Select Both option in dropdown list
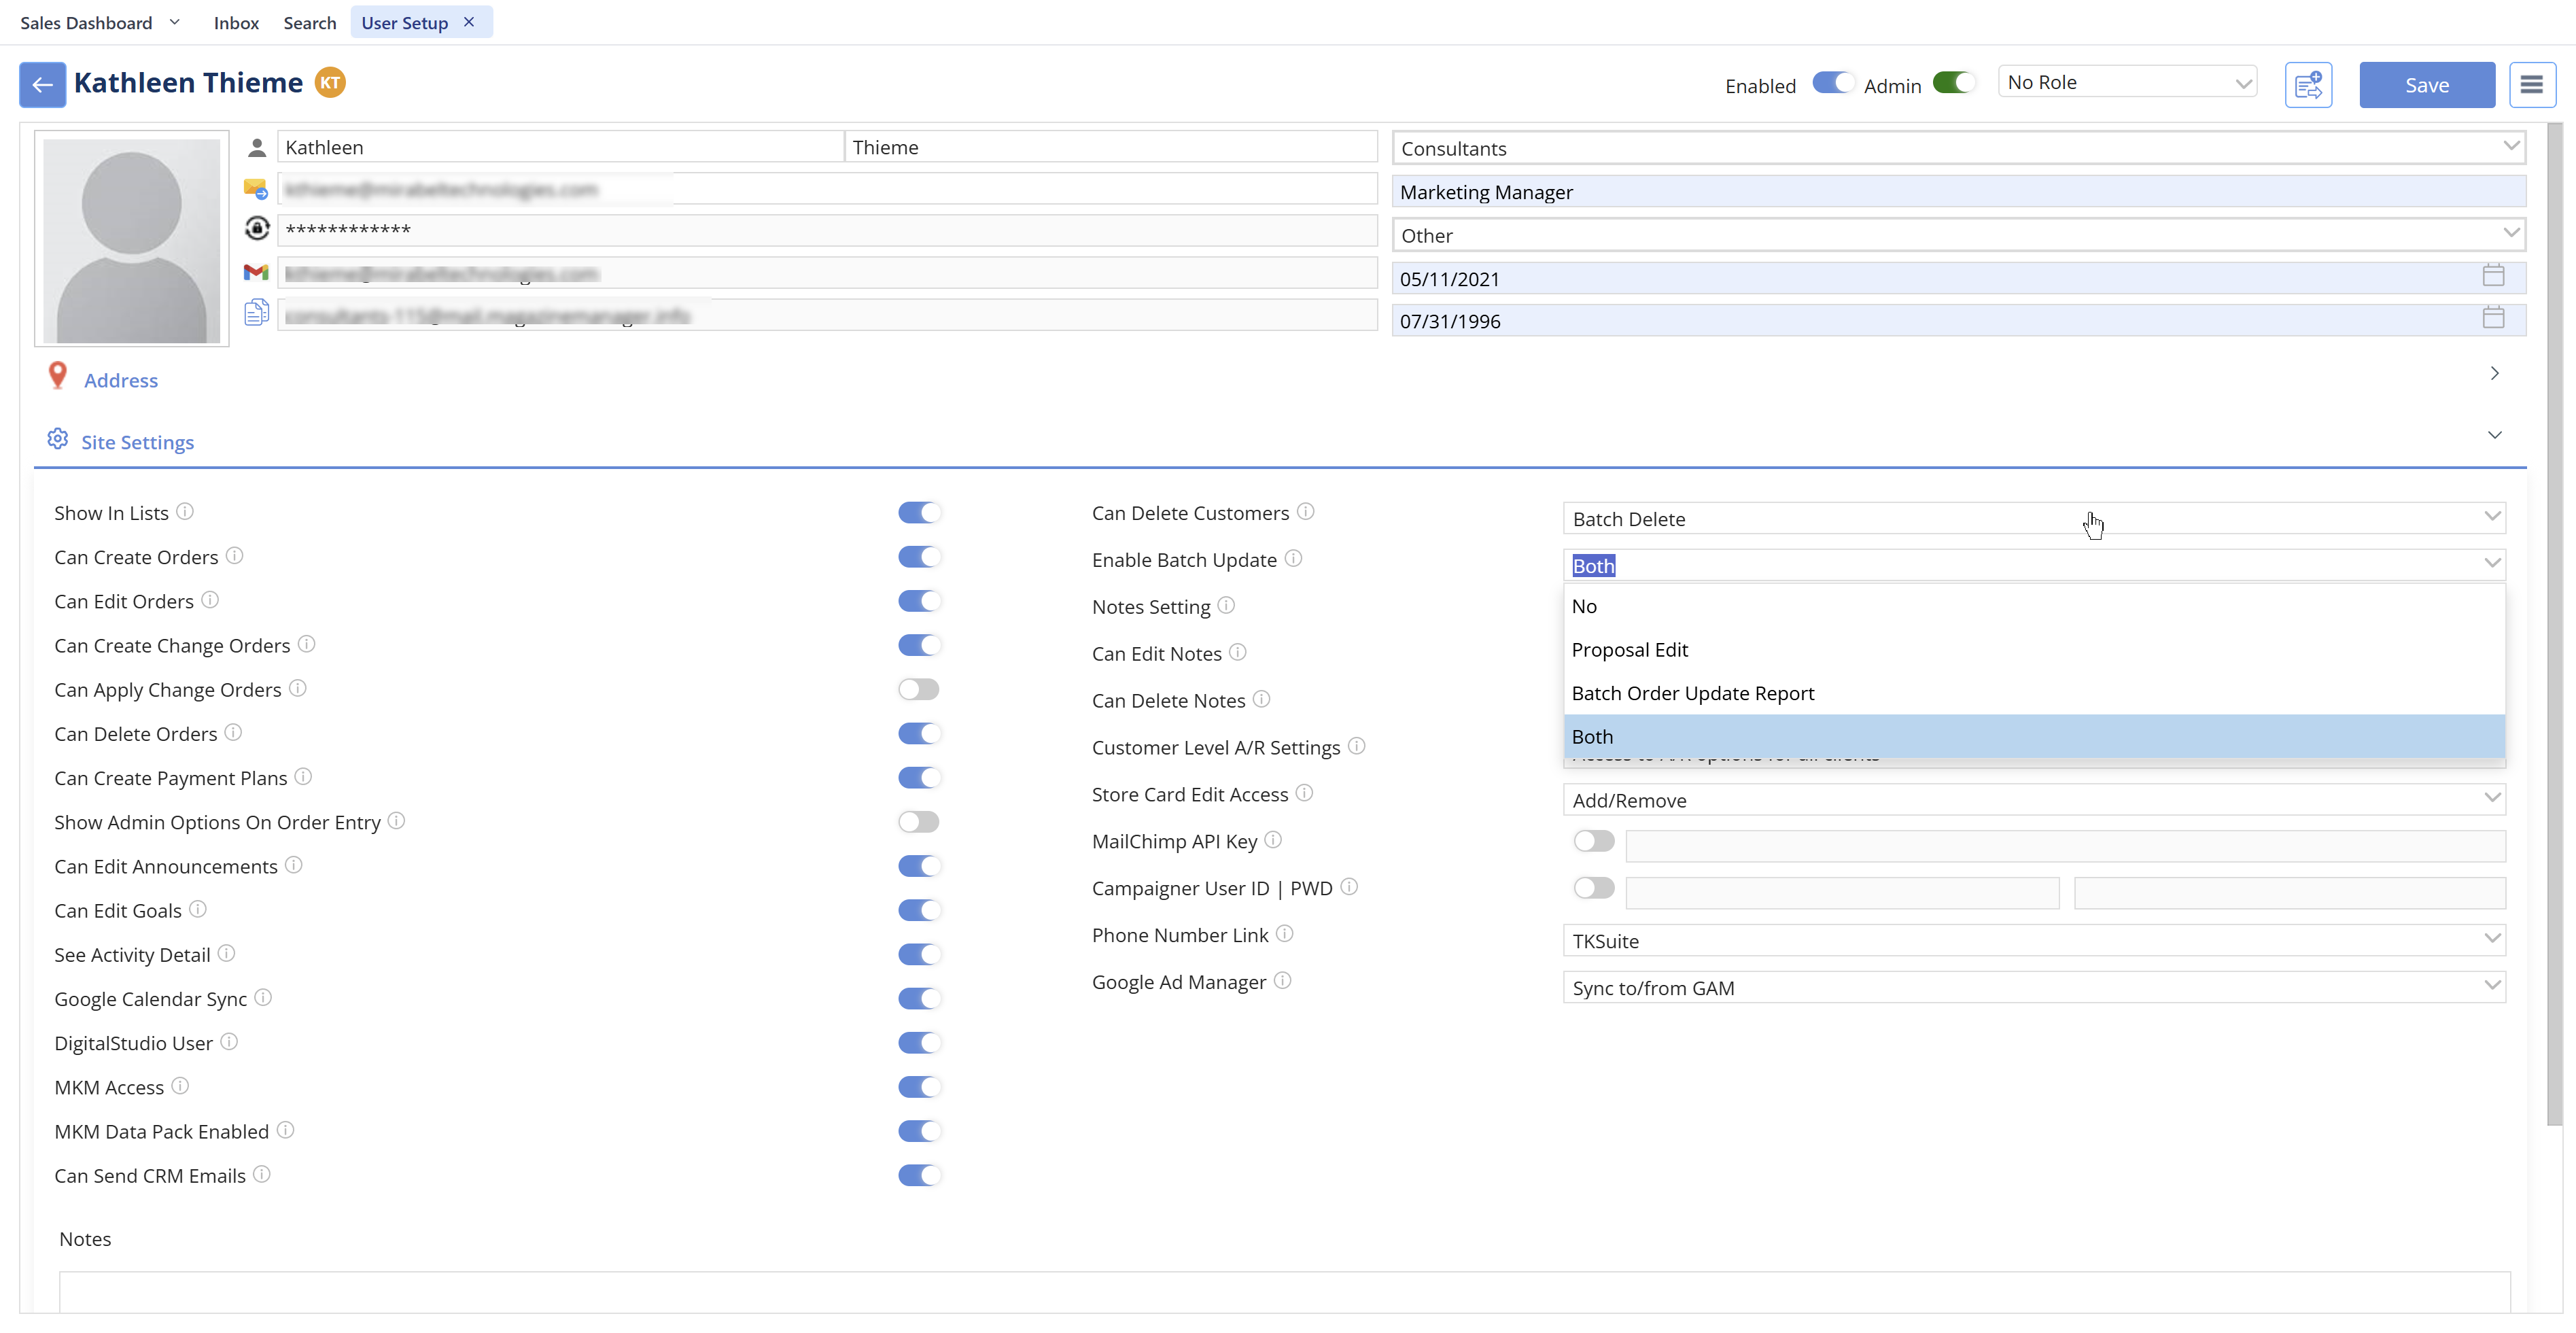Image resolution: width=2576 pixels, height=1333 pixels. coord(2034,737)
